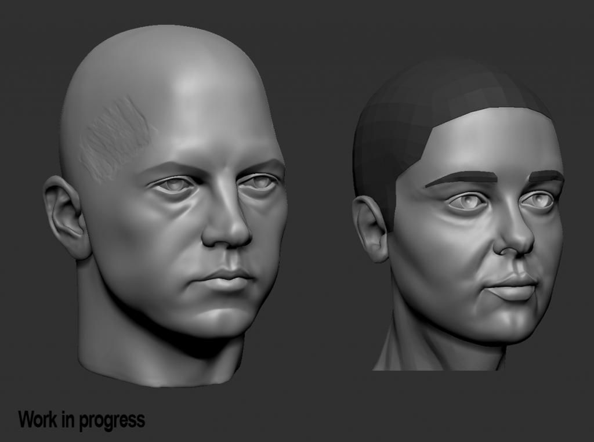Select the Work in progress text label
Viewport: 594px width, 442px height.
click(81, 418)
